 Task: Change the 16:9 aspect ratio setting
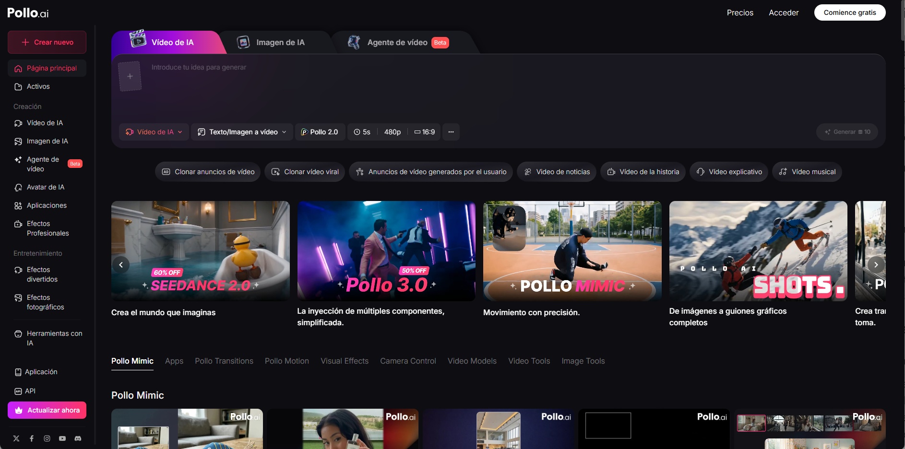click(425, 132)
